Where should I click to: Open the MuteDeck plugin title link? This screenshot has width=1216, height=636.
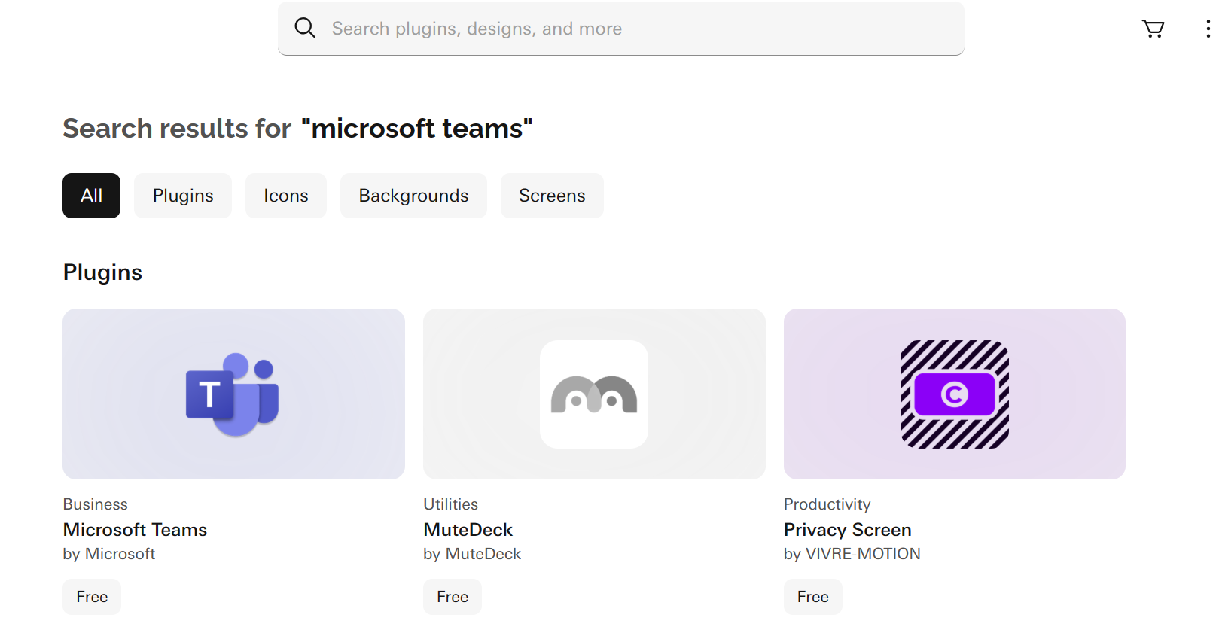click(x=468, y=530)
